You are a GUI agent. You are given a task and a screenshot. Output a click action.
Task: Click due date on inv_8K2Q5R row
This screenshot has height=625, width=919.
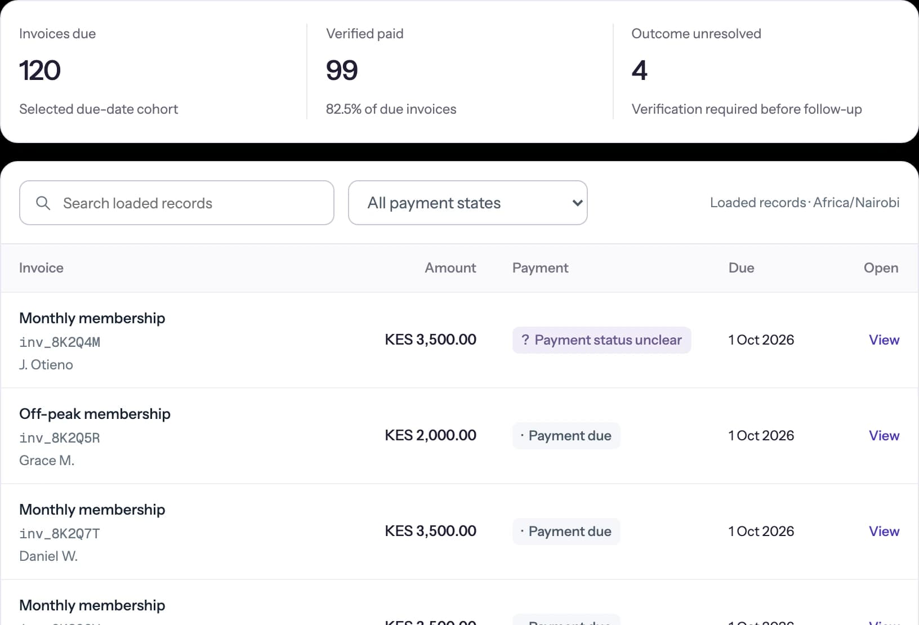[x=761, y=436]
